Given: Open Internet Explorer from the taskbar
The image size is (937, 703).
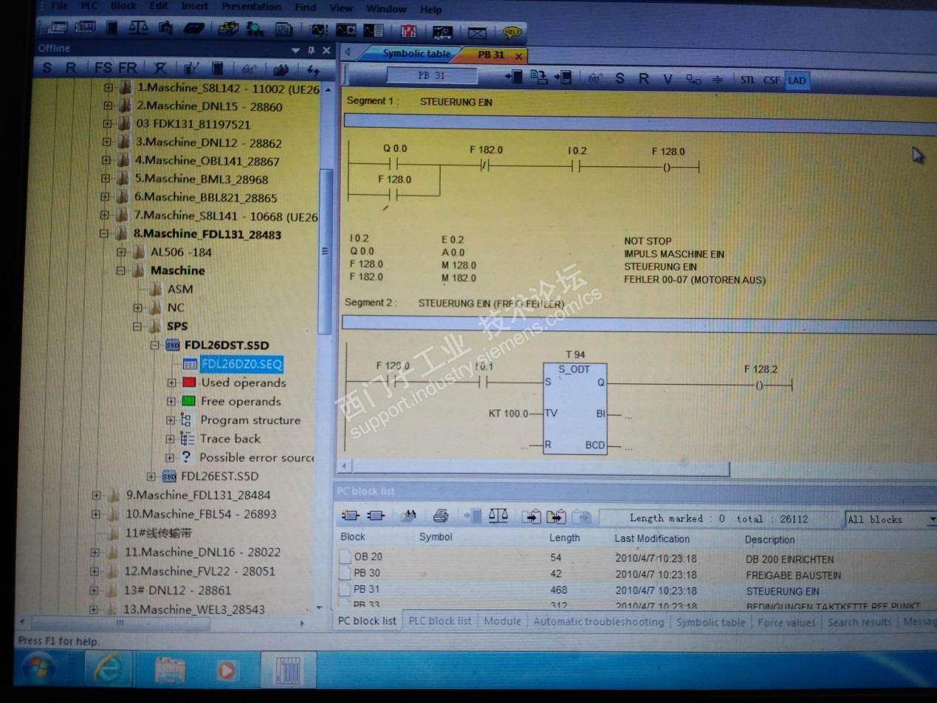Looking at the screenshot, I should (x=107, y=670).
